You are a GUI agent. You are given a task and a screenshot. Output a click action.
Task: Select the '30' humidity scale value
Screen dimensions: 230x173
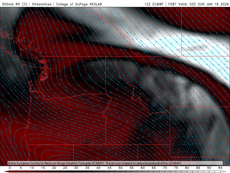(76, 168)
